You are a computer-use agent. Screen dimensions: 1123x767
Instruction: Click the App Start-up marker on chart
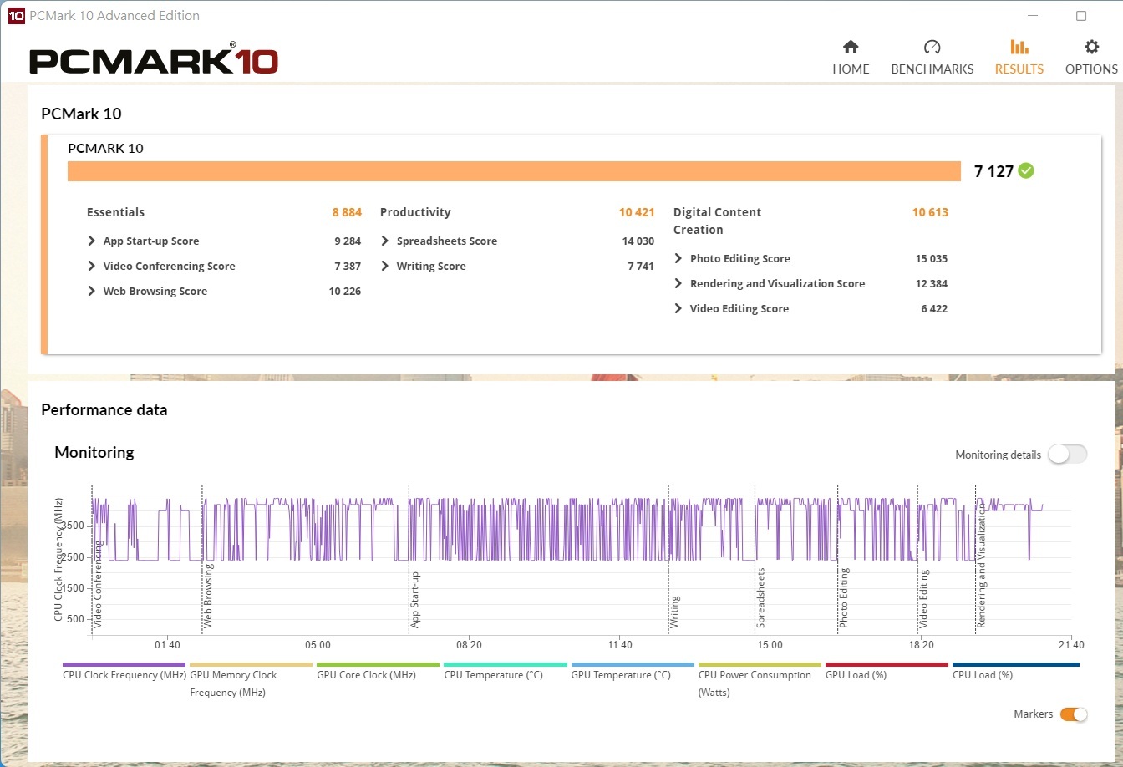(414, 601)
